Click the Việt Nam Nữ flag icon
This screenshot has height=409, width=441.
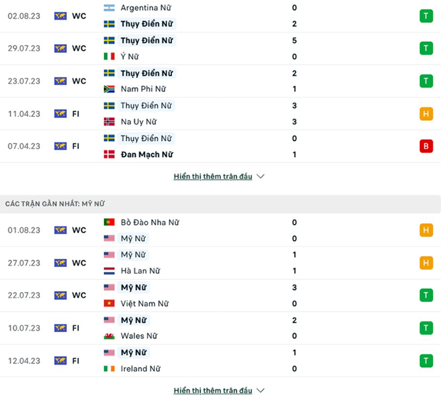point(109,303)
